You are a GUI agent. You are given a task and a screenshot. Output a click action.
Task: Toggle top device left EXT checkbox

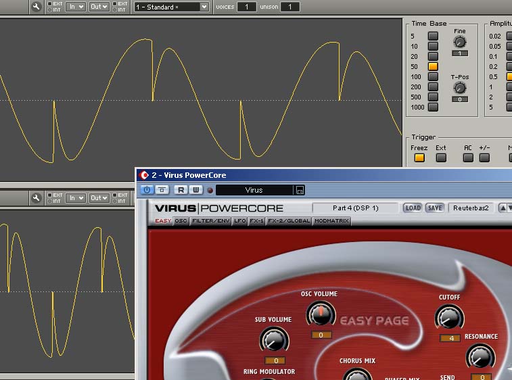(50, 3)
